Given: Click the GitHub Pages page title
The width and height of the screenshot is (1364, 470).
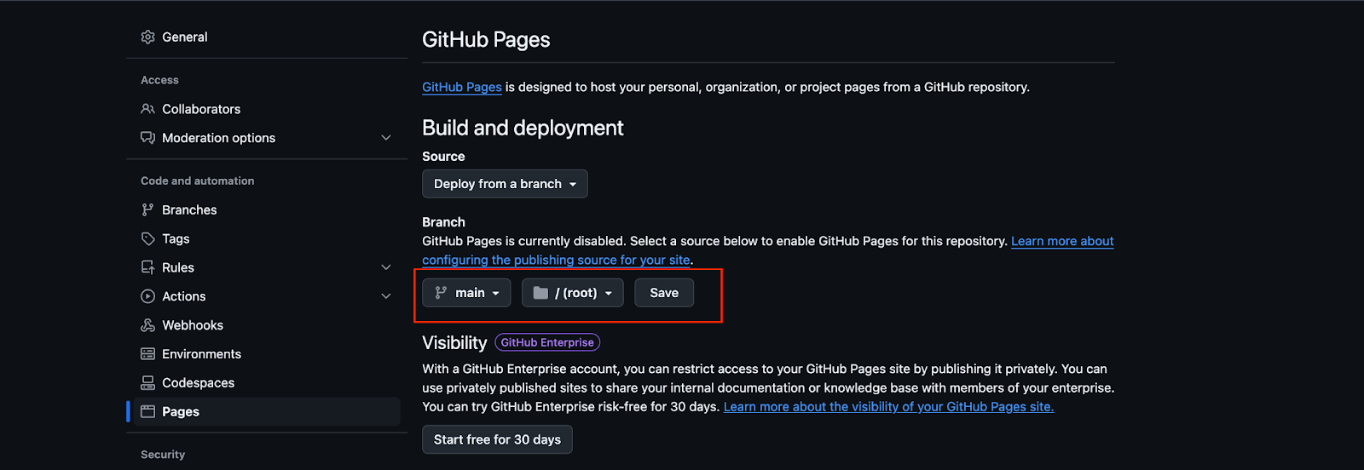Looking at the screenshot, I should [486, 40].
